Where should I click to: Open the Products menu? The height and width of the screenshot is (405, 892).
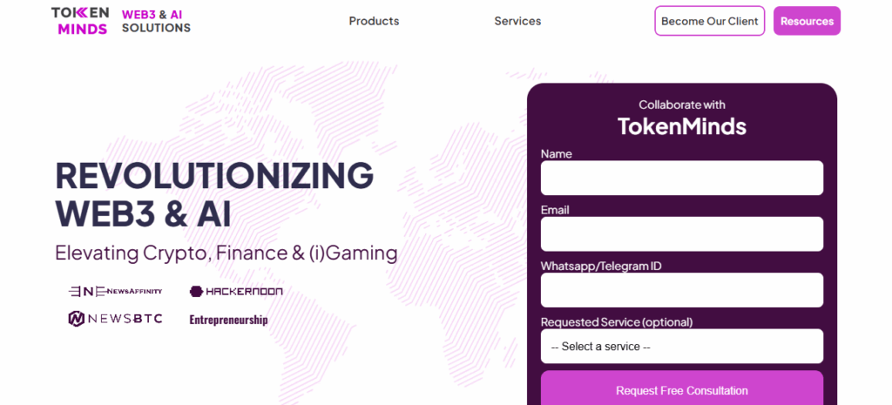[x=374, y=21]
